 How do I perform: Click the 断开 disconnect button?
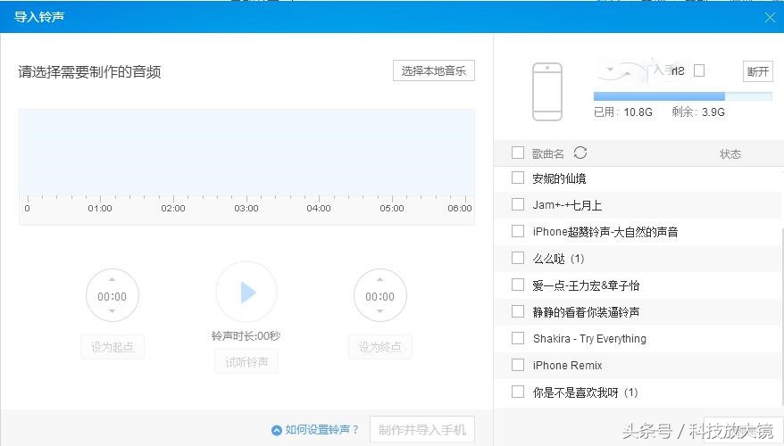(x=757, y=71)
